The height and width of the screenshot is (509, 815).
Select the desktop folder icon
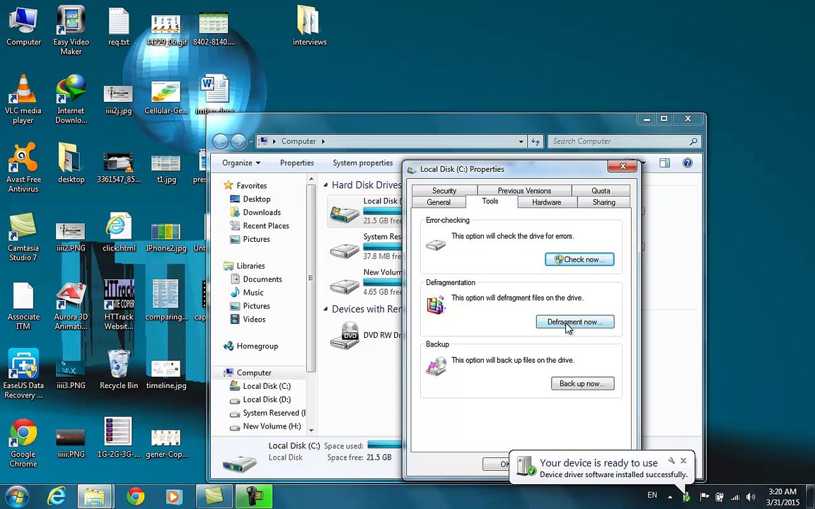[x=71, y=163]
